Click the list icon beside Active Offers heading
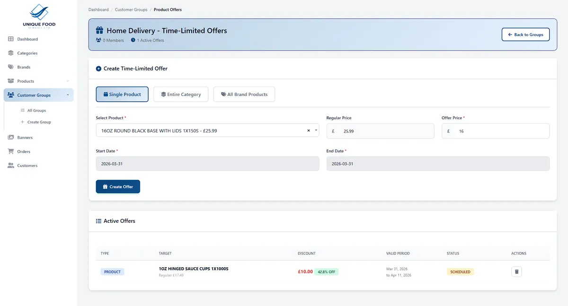The height and width of the screenshot is (306, 568). pos(98,221)
